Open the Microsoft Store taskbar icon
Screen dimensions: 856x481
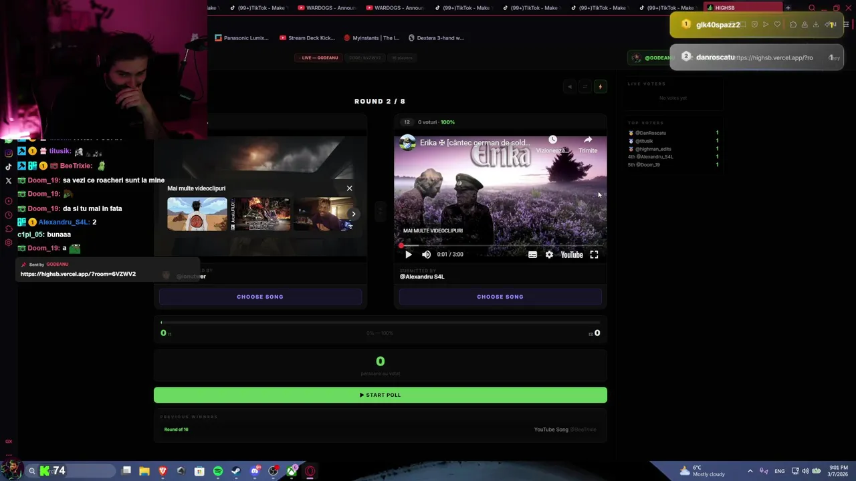199,471
